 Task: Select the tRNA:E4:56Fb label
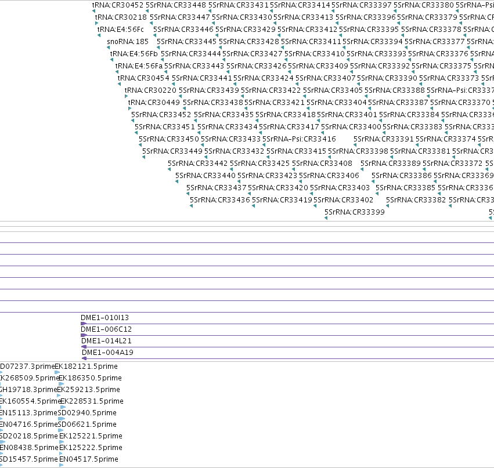[134, 54]
